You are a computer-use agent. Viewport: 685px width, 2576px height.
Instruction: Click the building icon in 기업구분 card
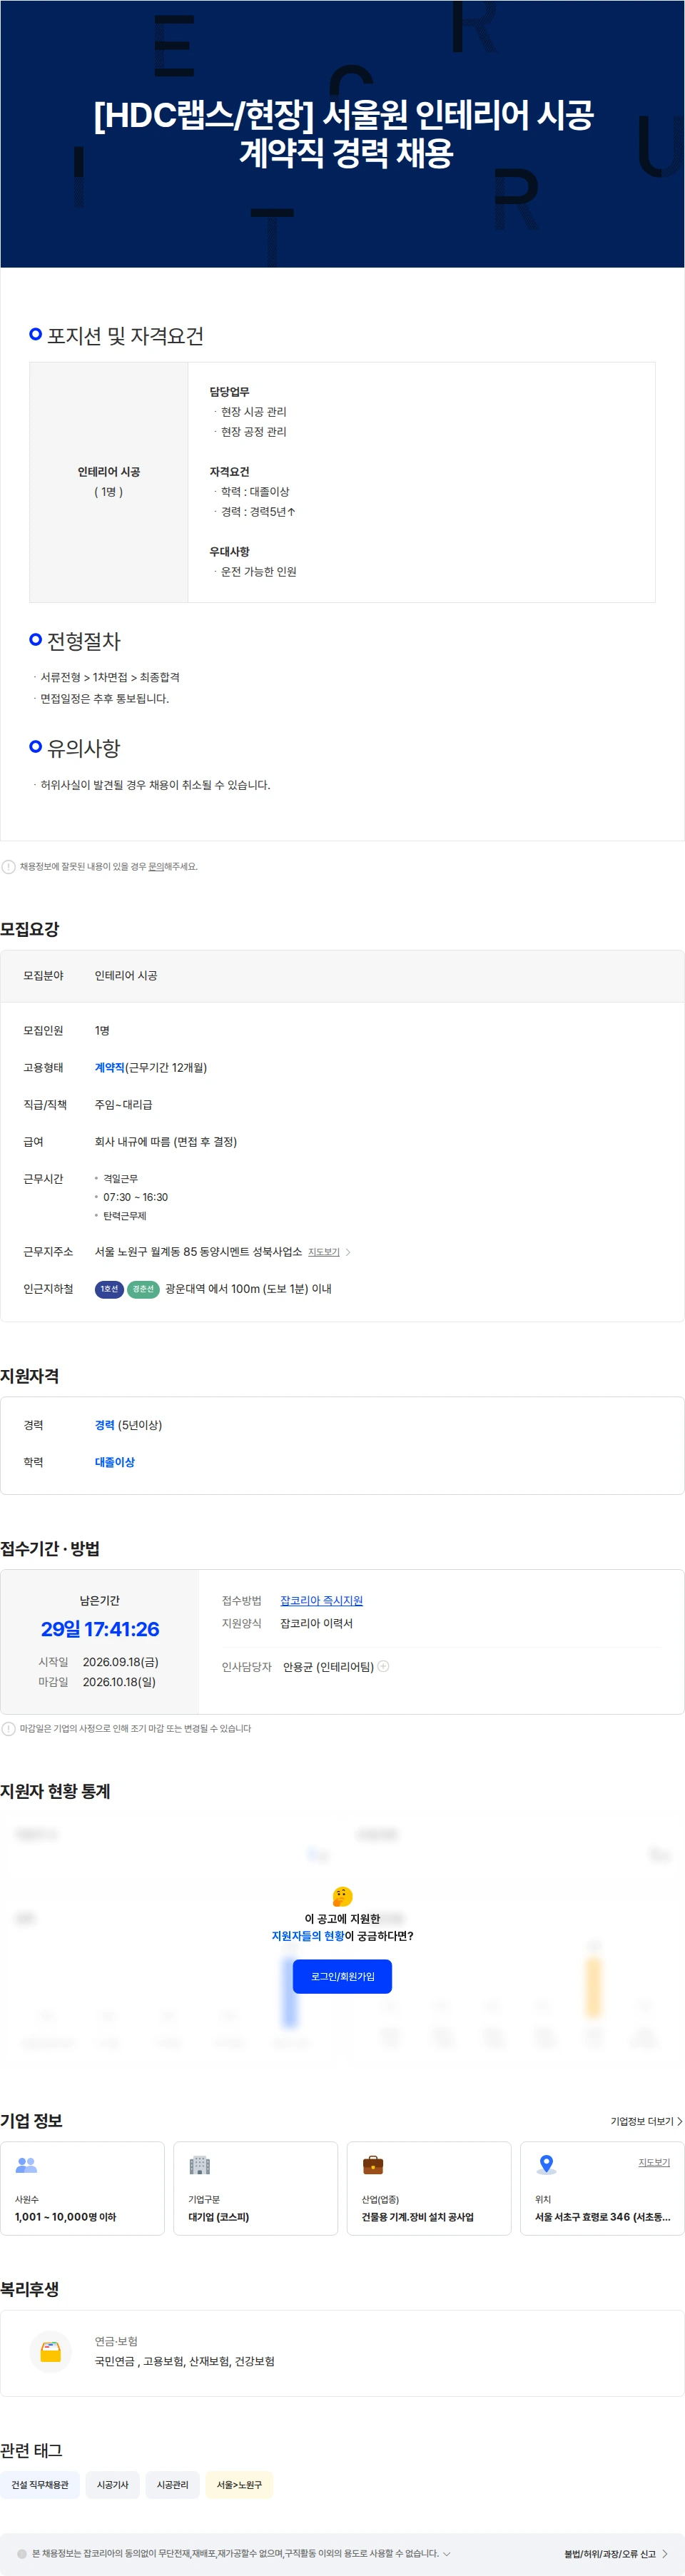click(x=200, y=2164)
